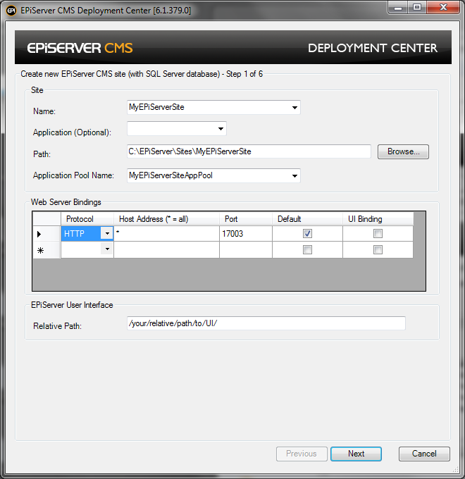Click the Browse... button
The width and height of the screenshot is (465, 479).
[403, 151]
